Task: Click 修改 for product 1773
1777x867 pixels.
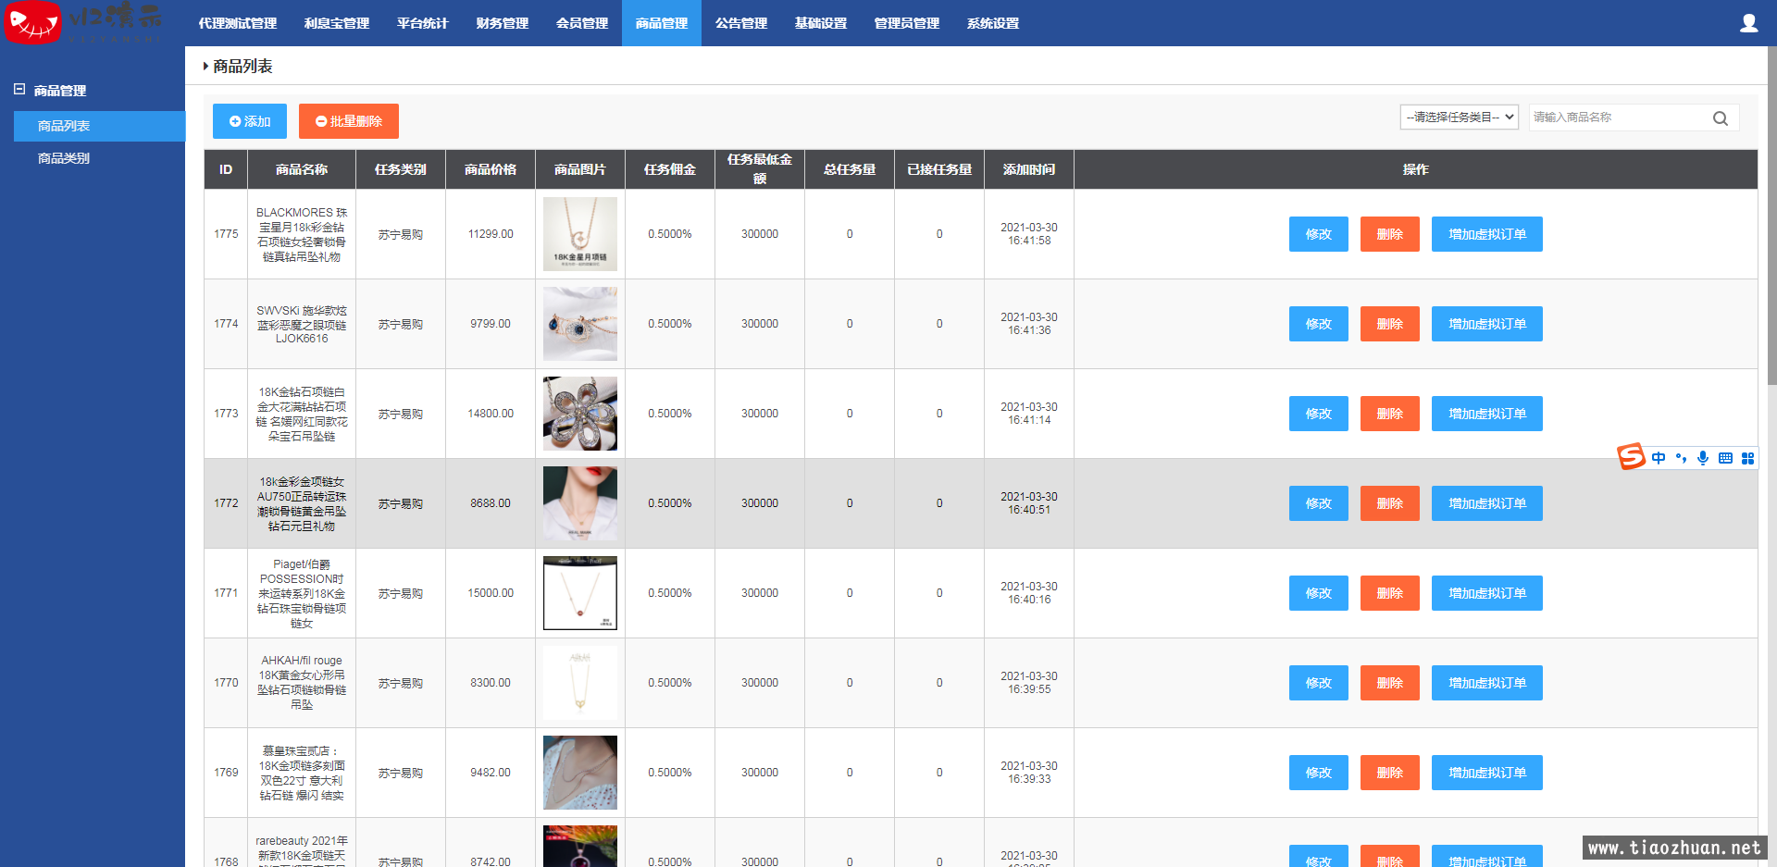Action: click(1319, 414)
